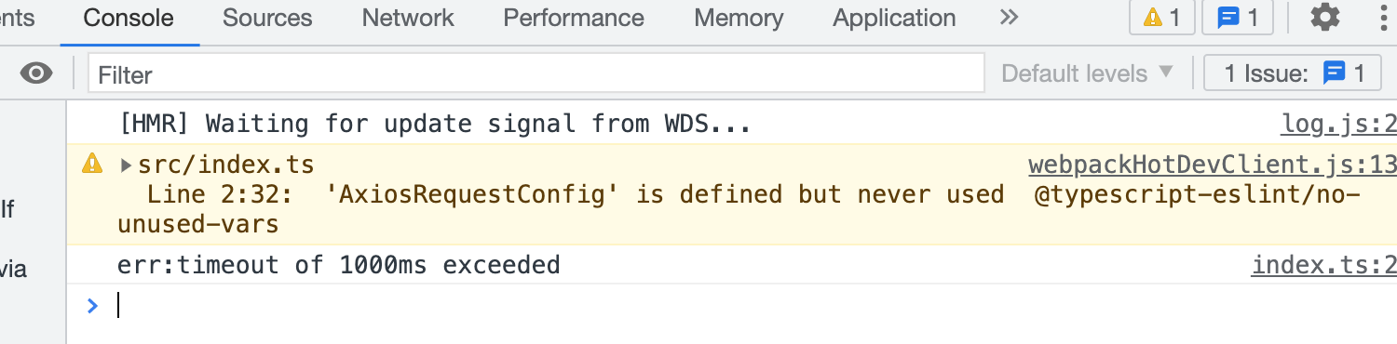Follow the index.ts:2 source link

coord(1324,265)
